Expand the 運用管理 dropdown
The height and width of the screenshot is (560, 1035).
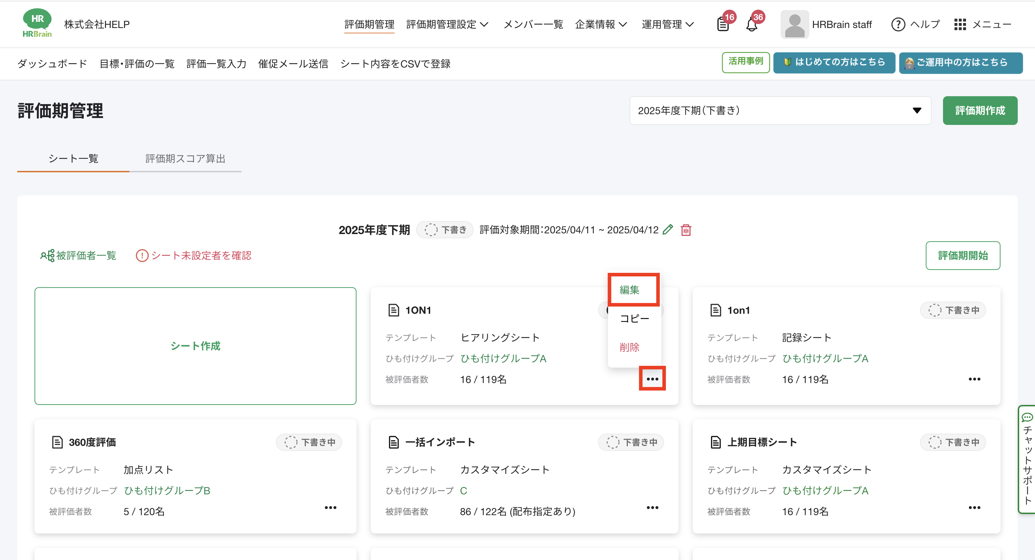[x=667, y=24]
